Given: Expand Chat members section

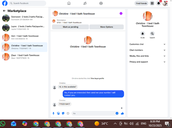Looking at the screenshot, I should click(148, 50).
